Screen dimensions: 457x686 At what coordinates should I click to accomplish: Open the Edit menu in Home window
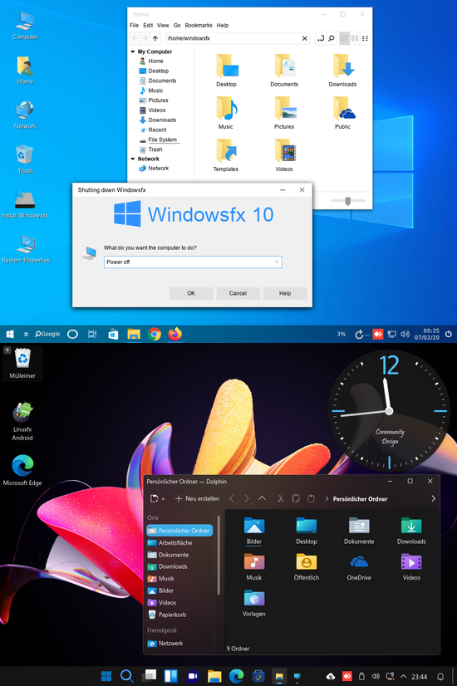[148, 26]
